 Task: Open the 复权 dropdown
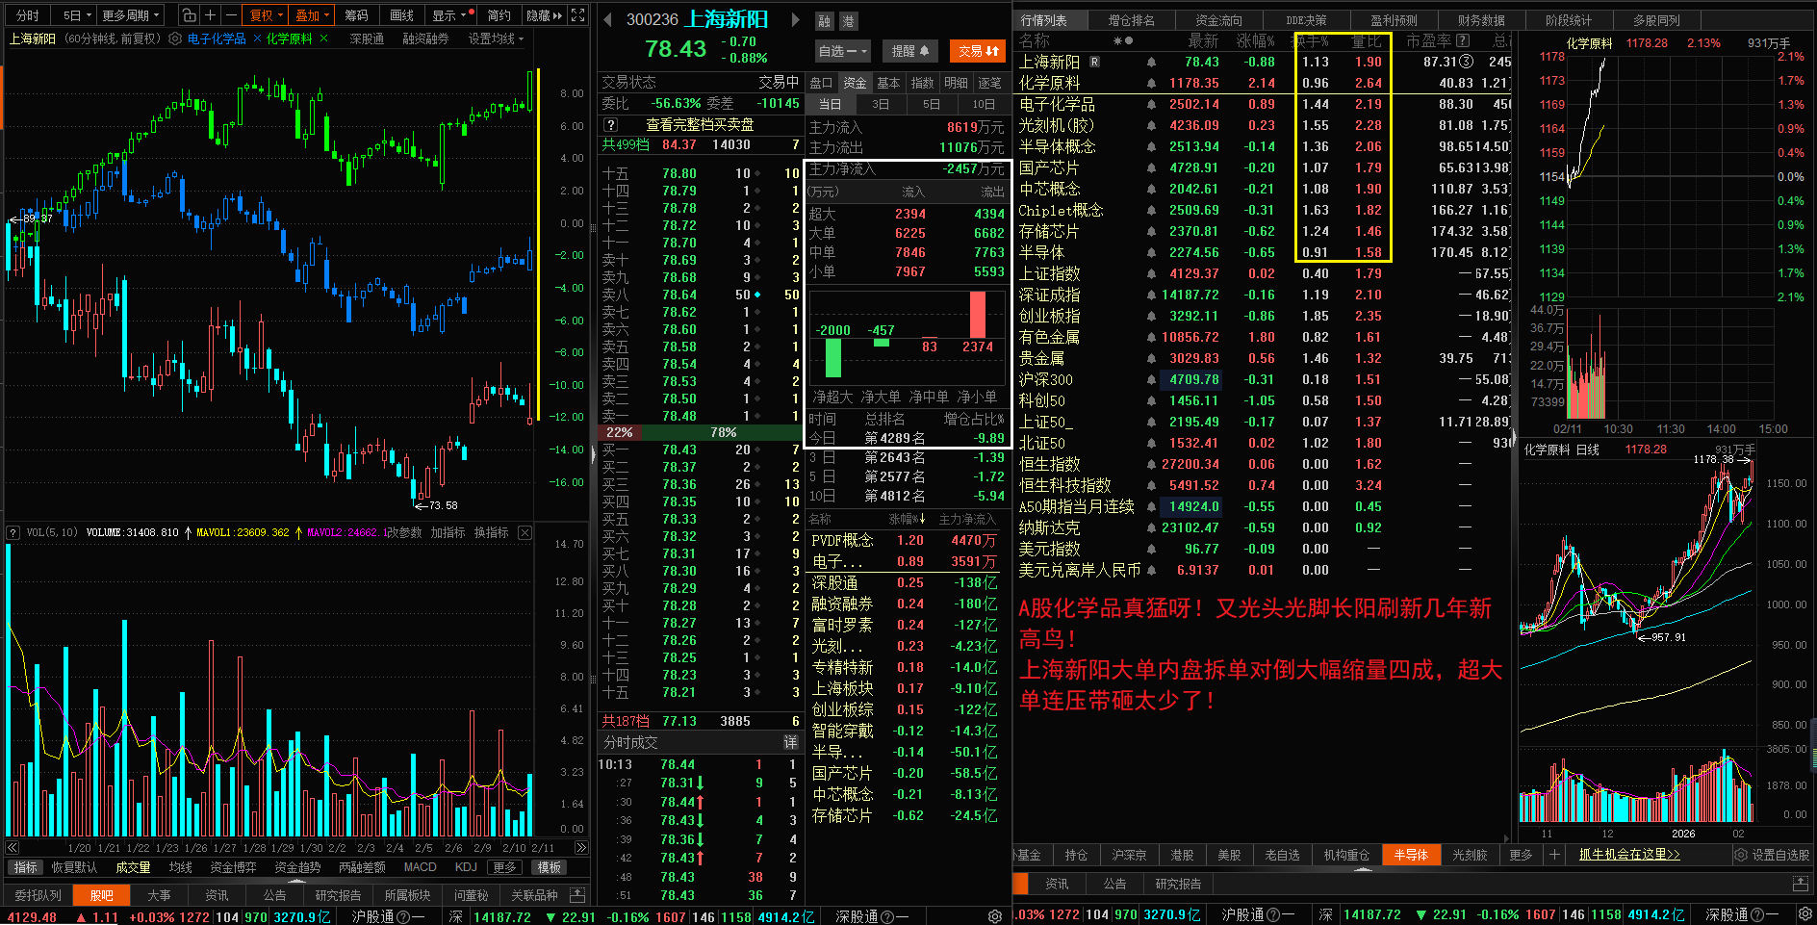[267, 15]
